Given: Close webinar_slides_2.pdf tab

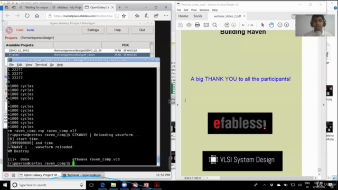Looking at the screenshot, I should pos(244,16).
